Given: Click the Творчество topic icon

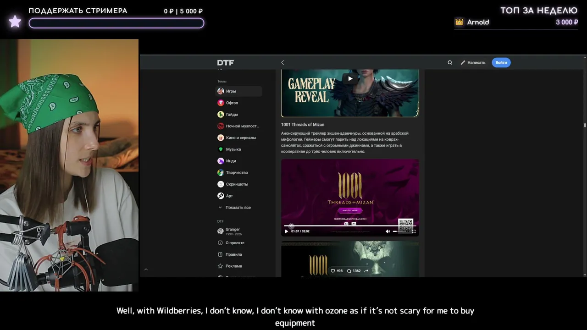Looking at the screenshot, I should coord(221,173).
